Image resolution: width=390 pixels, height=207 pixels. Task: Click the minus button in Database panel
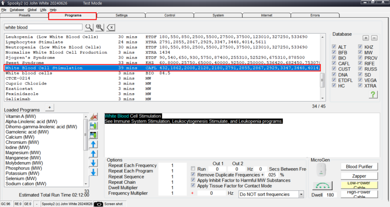click(x=374, y=38)
